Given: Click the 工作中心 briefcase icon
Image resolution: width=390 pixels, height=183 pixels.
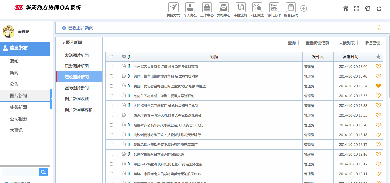Looking at the screenshot, I should pos(207,8).
